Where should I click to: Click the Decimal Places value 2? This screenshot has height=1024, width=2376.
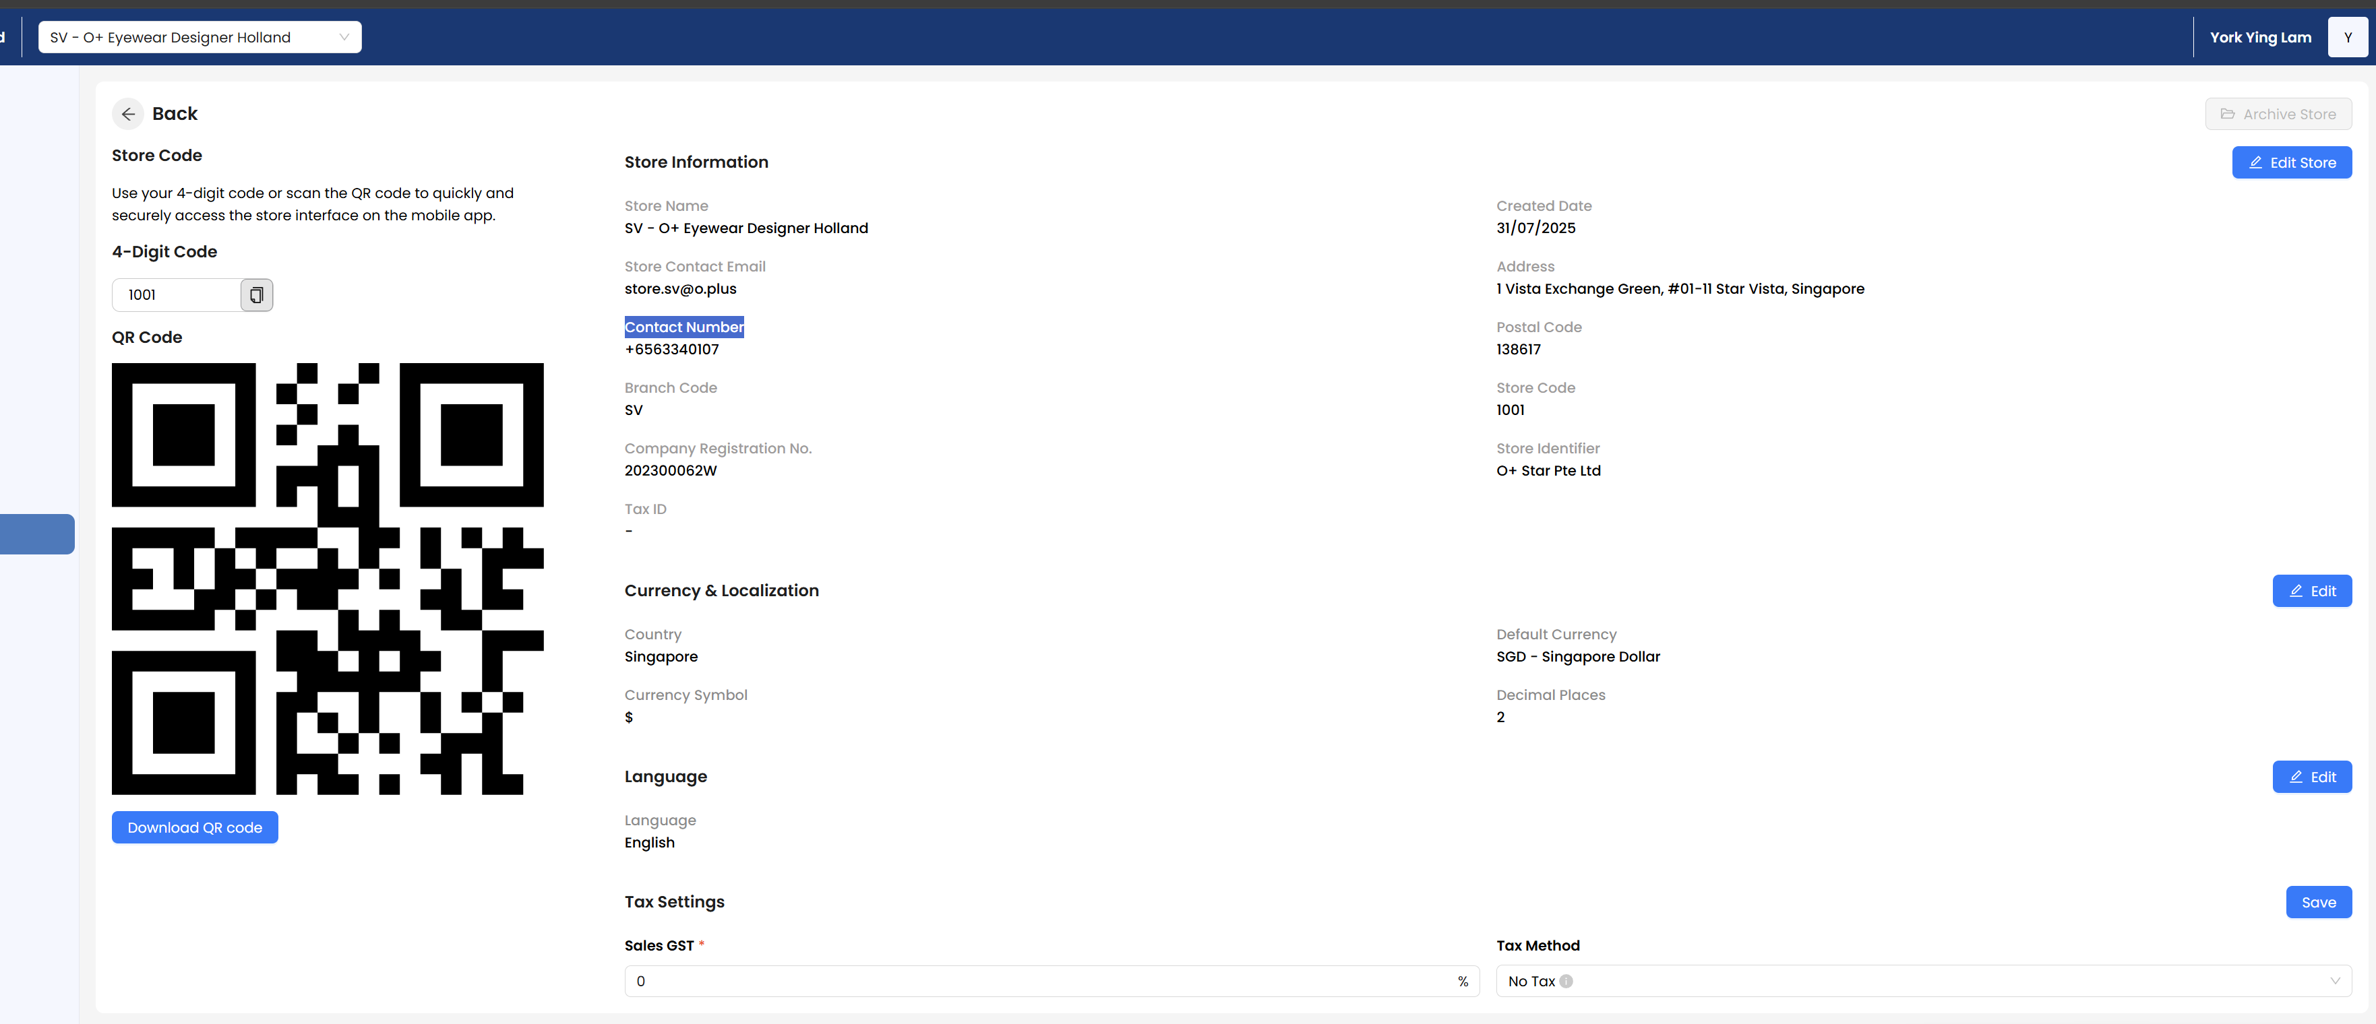1500,717
